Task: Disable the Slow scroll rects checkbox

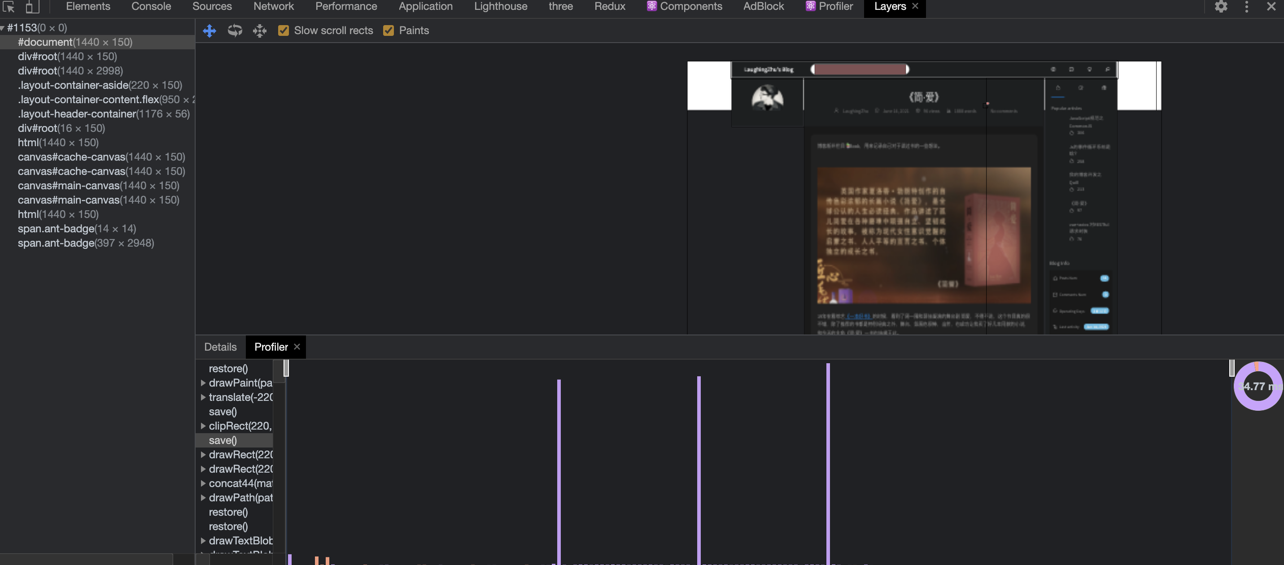Action: click(283, 31)
